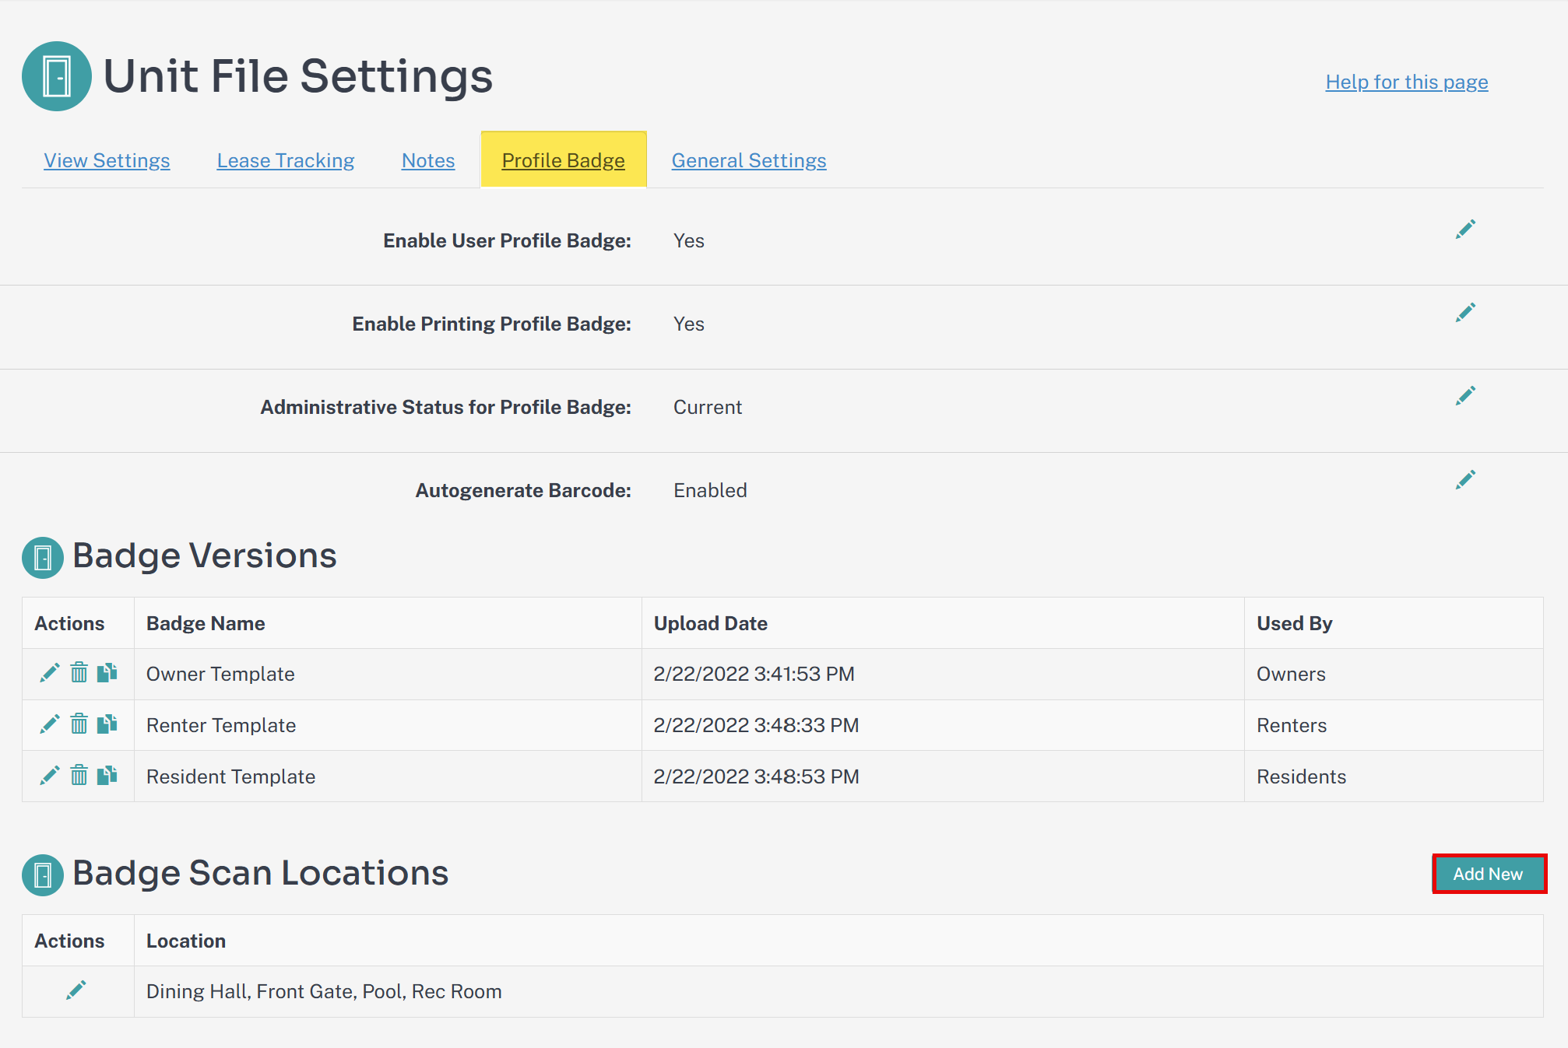
Task: Copy the Renter Template badge
Action: coord(107,724)
